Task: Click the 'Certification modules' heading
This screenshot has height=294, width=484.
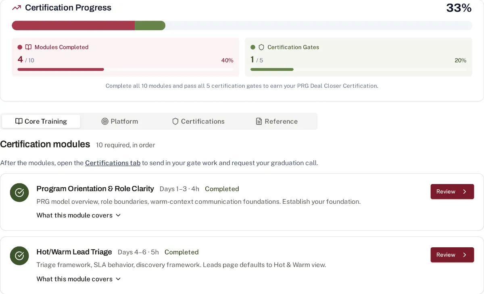Action: 45,144
